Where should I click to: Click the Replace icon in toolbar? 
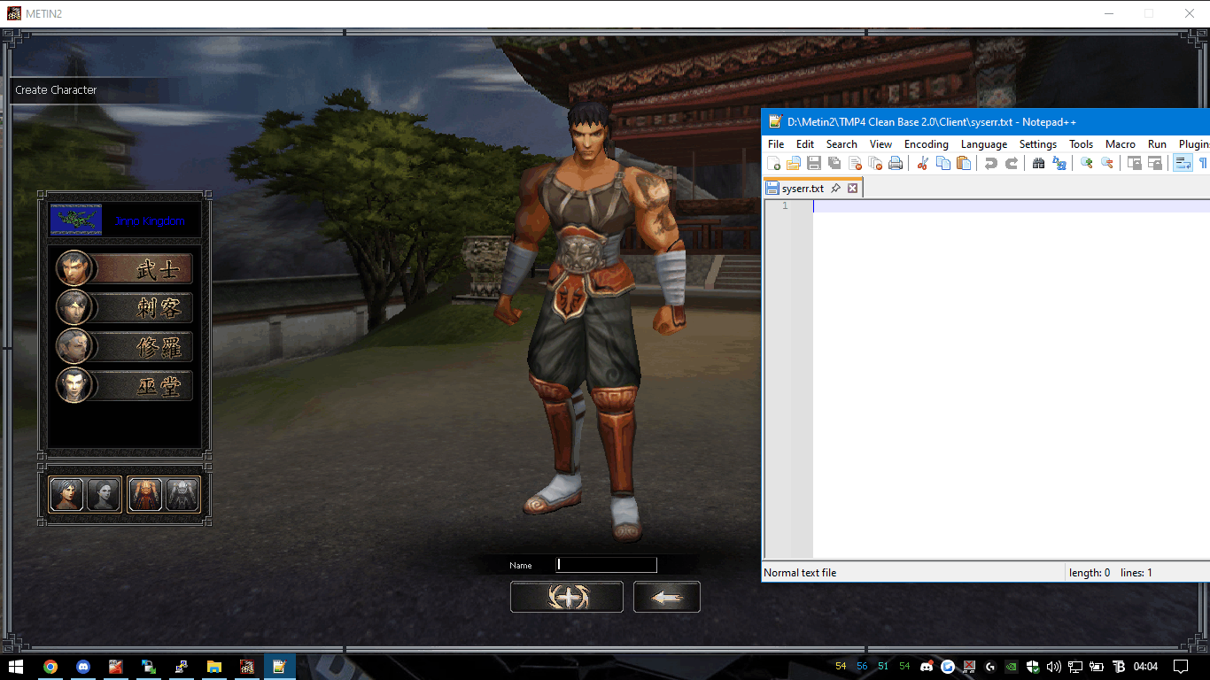[x=1059, y=163]
